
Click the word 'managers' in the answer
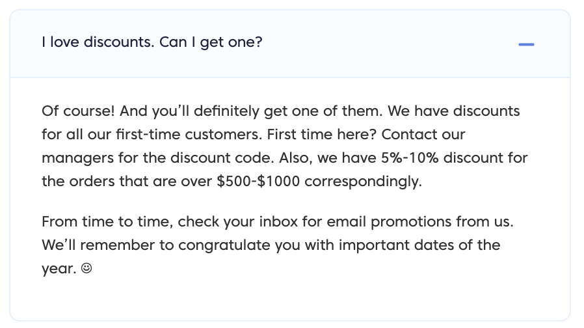tap(77, 159)
